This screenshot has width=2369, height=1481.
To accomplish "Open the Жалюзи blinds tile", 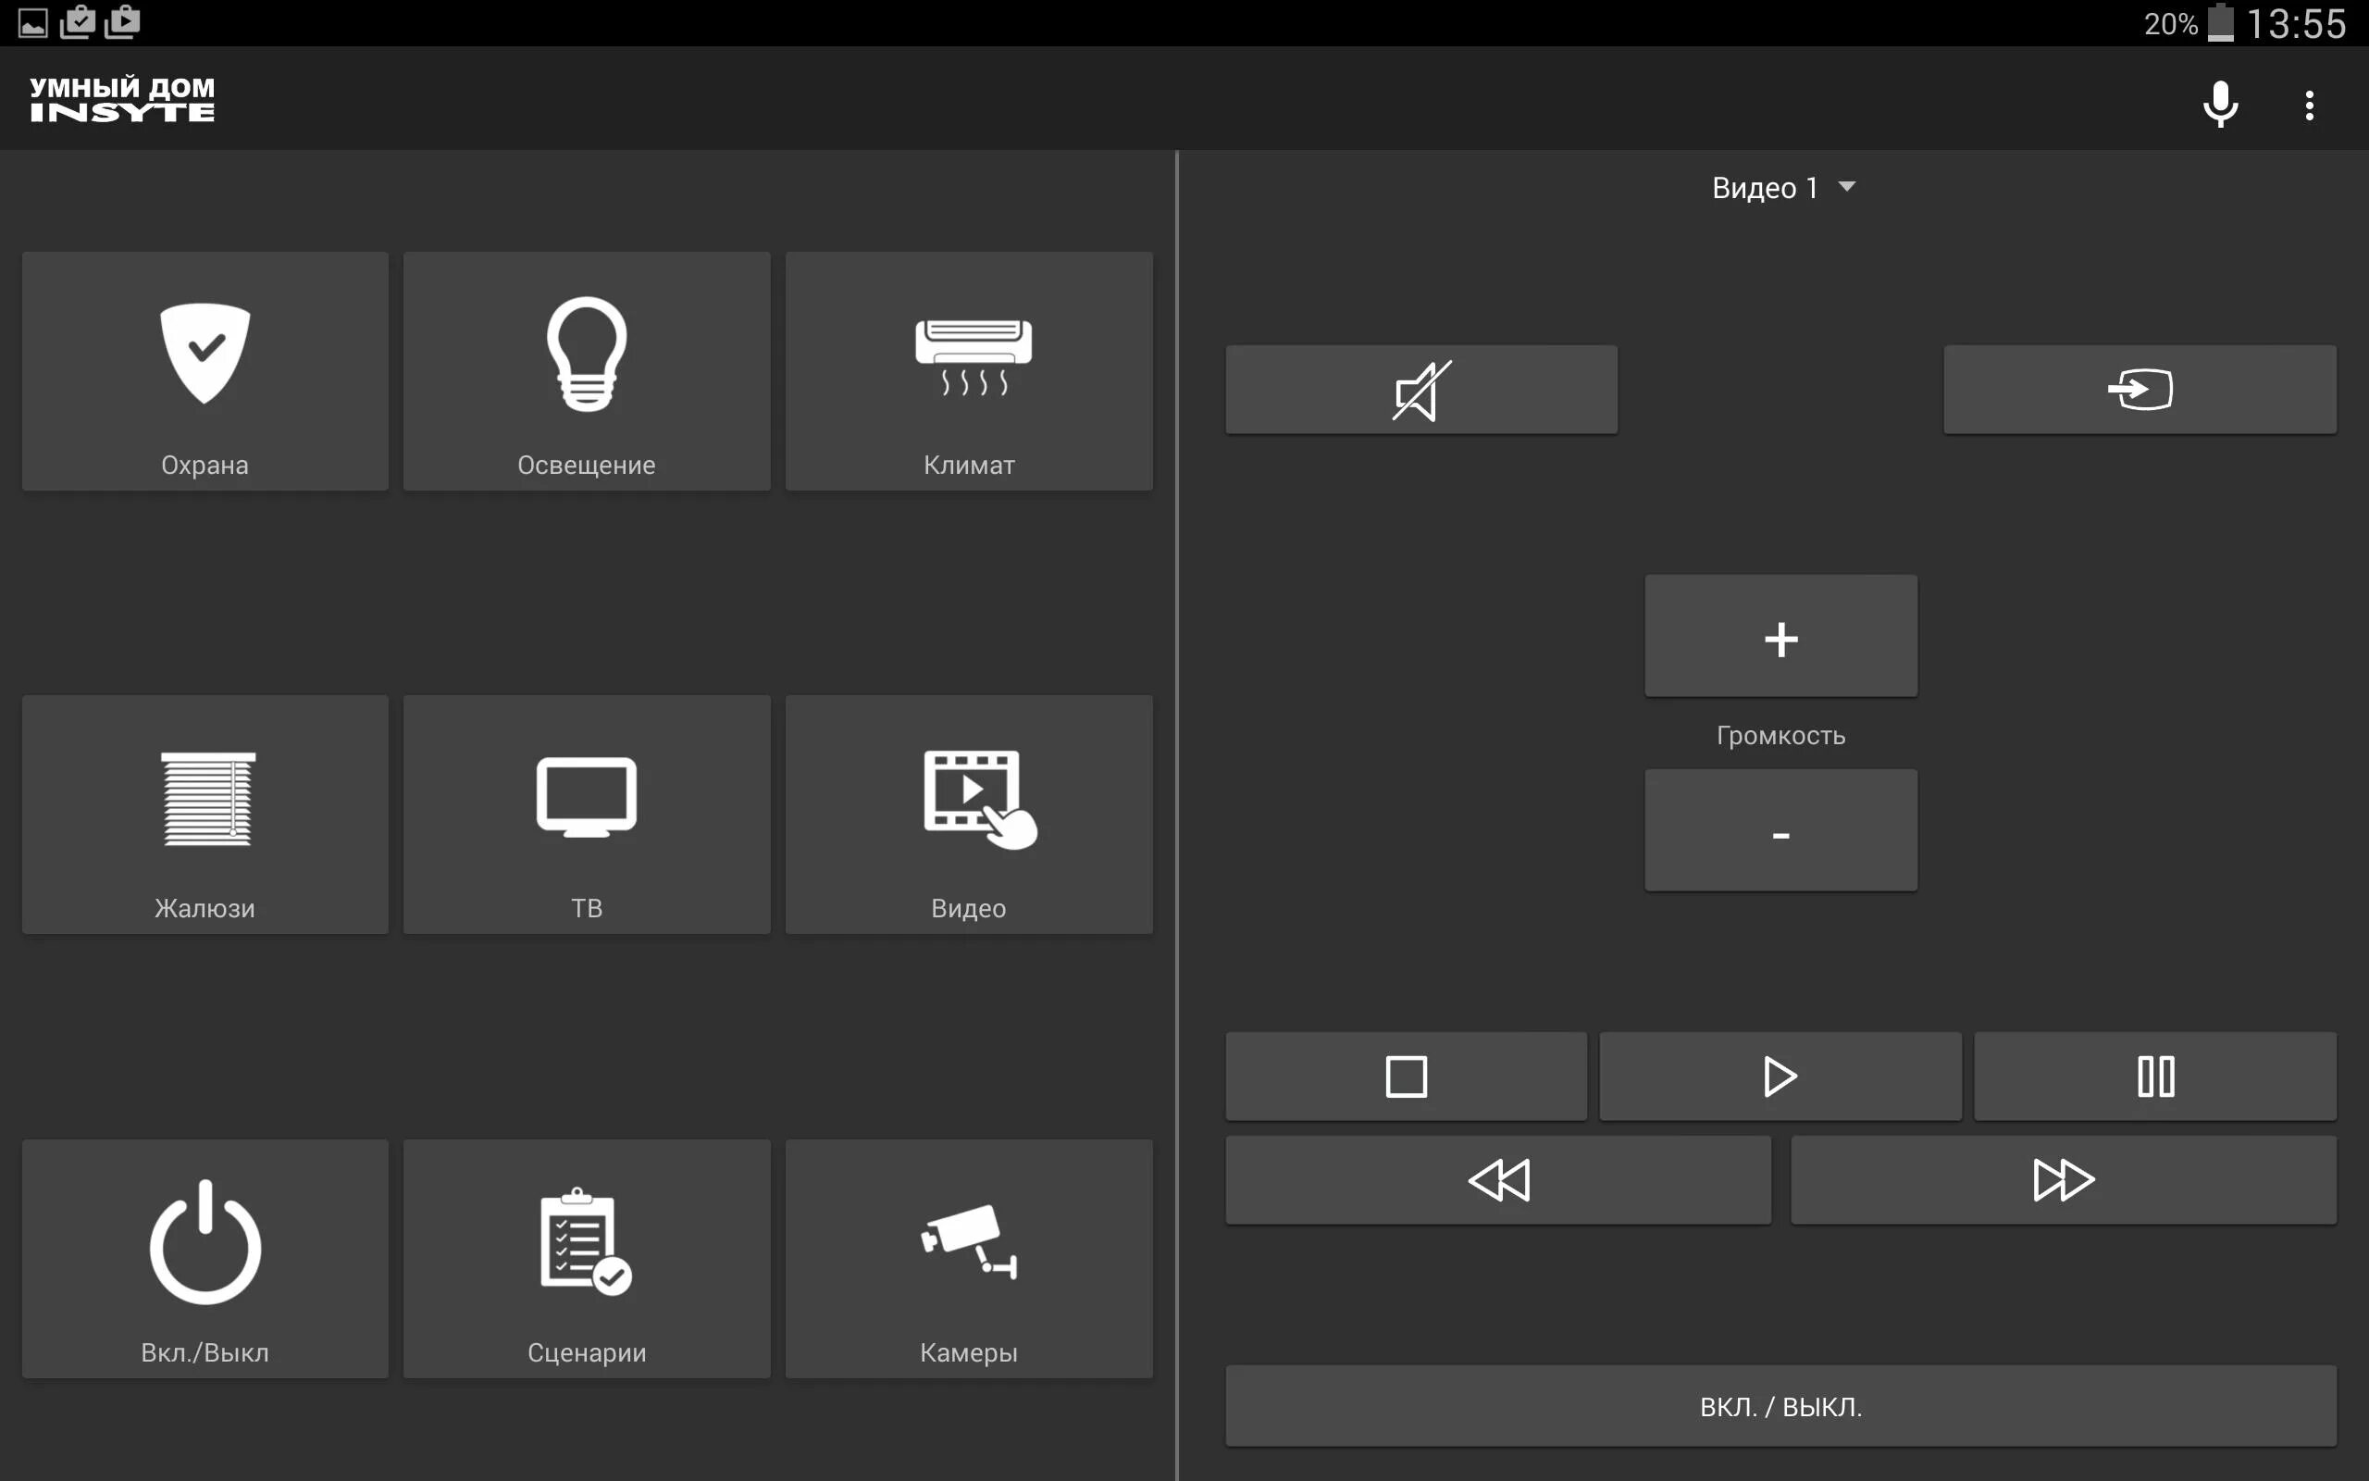I will (x=205, y=814).
